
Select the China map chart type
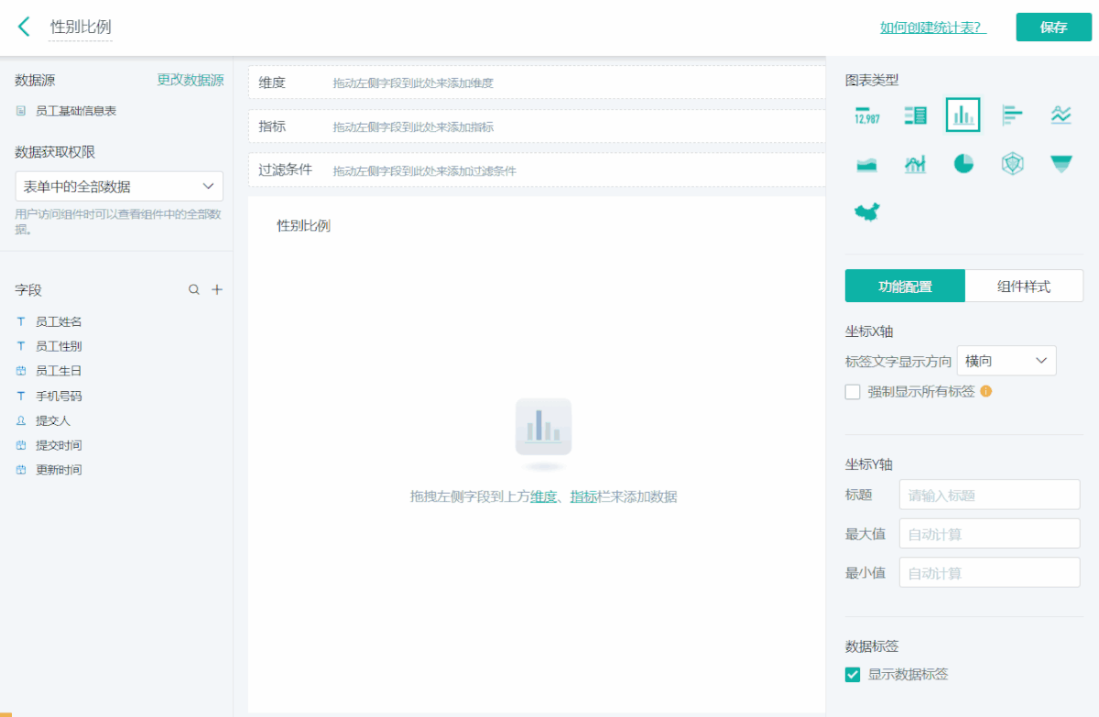[x=866, y=212]
